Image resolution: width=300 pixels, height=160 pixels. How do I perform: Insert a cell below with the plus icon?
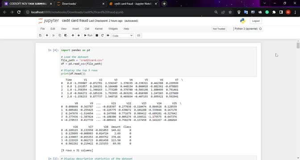click(47, 36)
